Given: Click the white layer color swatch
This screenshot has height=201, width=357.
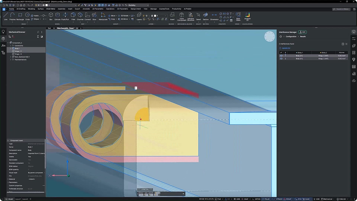Looking at the screenshot, I should (155, 16).
